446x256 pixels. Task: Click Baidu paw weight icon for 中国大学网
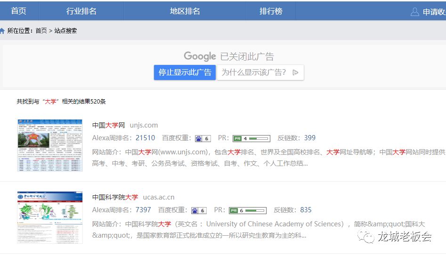[x=203, y=138]
